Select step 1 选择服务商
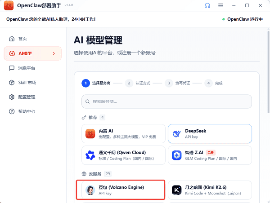This screenshot has width=270, height=203. click(96, 83)
